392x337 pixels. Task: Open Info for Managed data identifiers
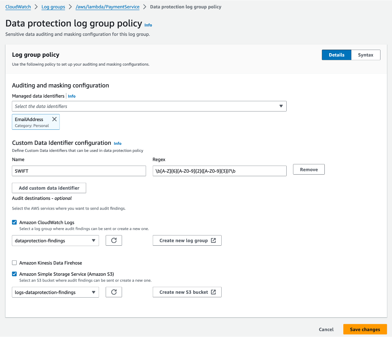click(71, 96)
